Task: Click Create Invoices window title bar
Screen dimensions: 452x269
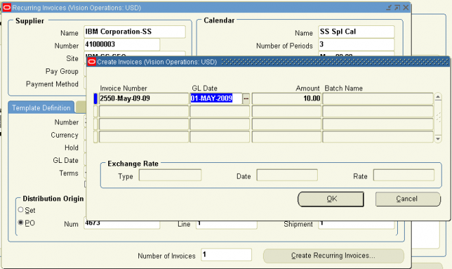Action: 268,62
